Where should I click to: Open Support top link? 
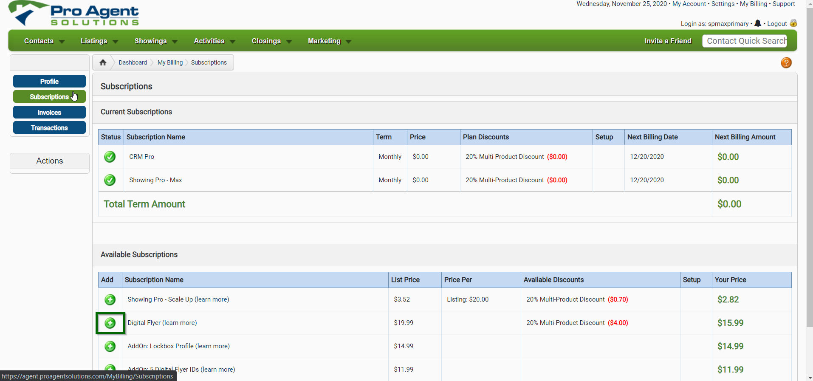[x=784, y=4]
